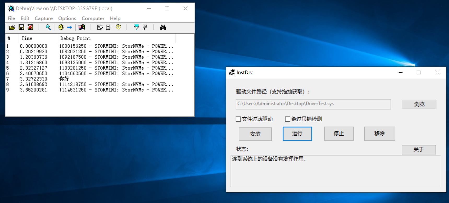Click the 安装 install button
The image size is (449, 203).
coord(255,134)
